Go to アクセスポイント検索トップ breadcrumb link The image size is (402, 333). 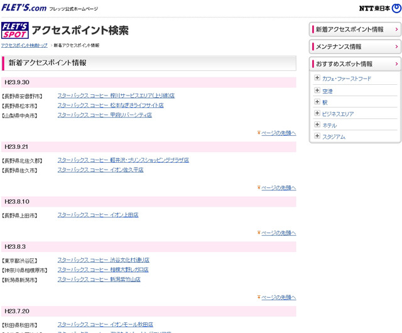(x=24, y=45)
